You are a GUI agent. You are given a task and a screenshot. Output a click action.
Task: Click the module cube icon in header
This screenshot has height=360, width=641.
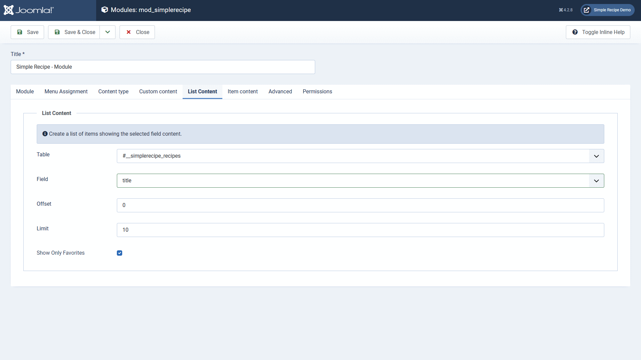pos(104,10)
